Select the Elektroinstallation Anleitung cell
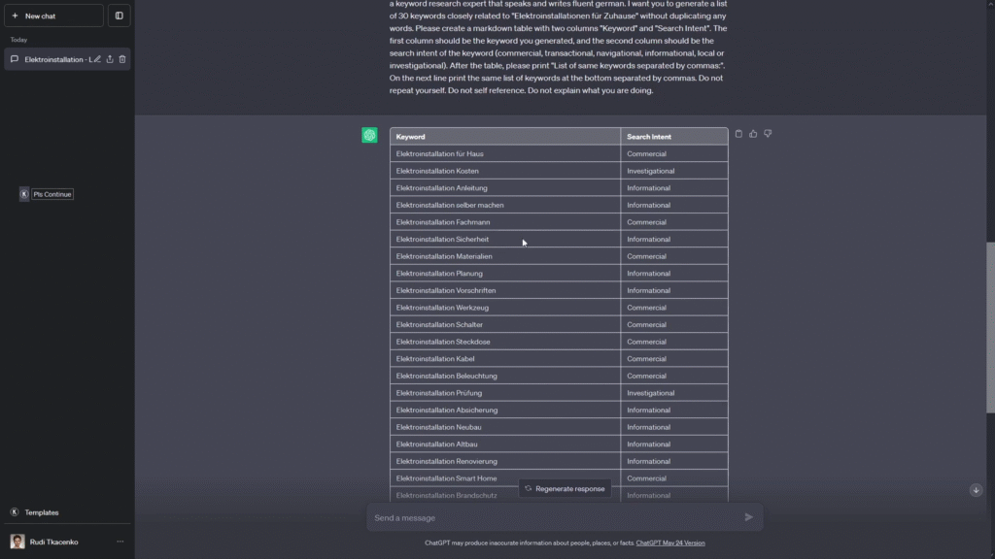Viewport: 995px width, 559px height. point(505,188)
